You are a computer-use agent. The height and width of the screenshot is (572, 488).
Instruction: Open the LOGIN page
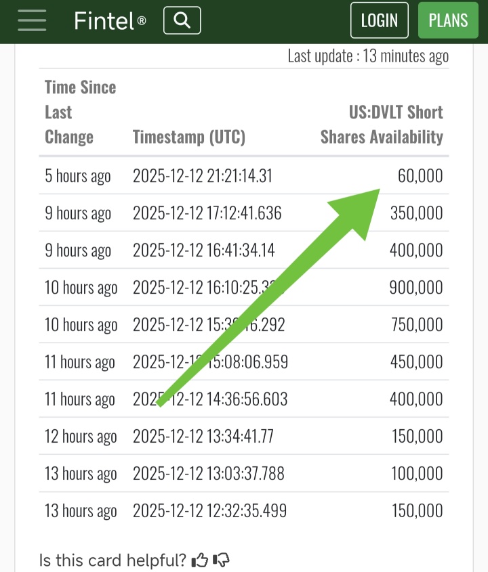379,20
